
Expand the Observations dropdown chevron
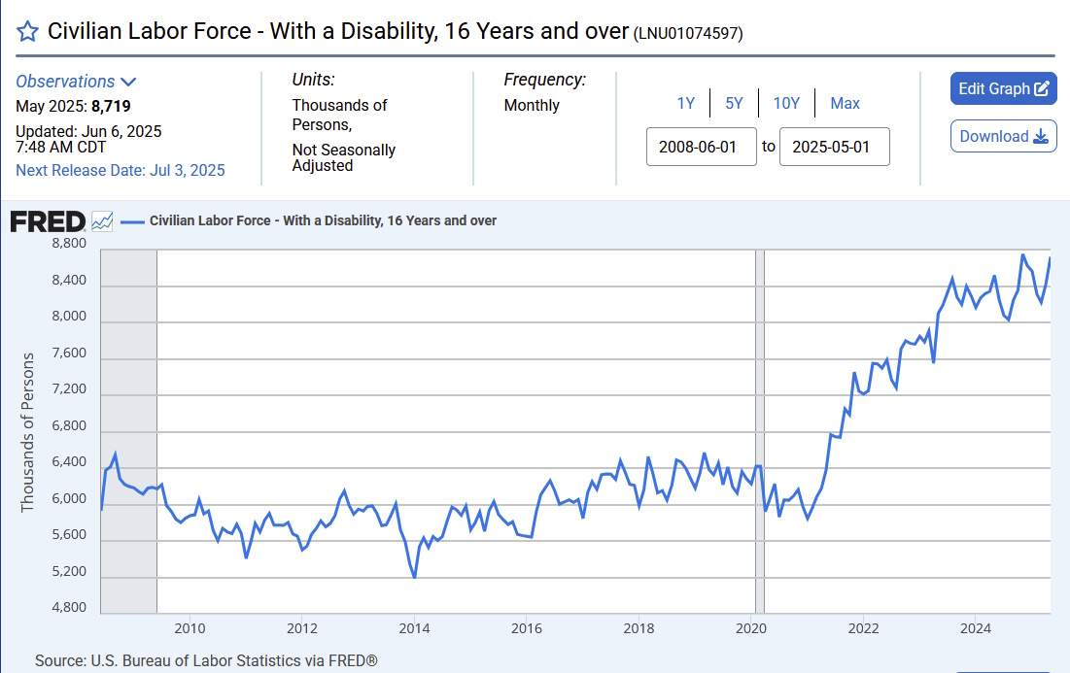pyautogui.click(x=128, y=82)
